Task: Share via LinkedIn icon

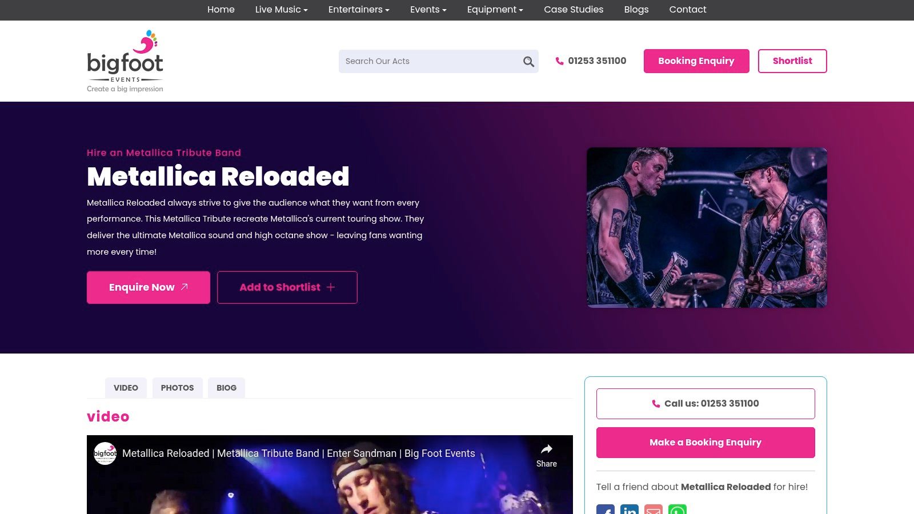Action: point(630,509)
